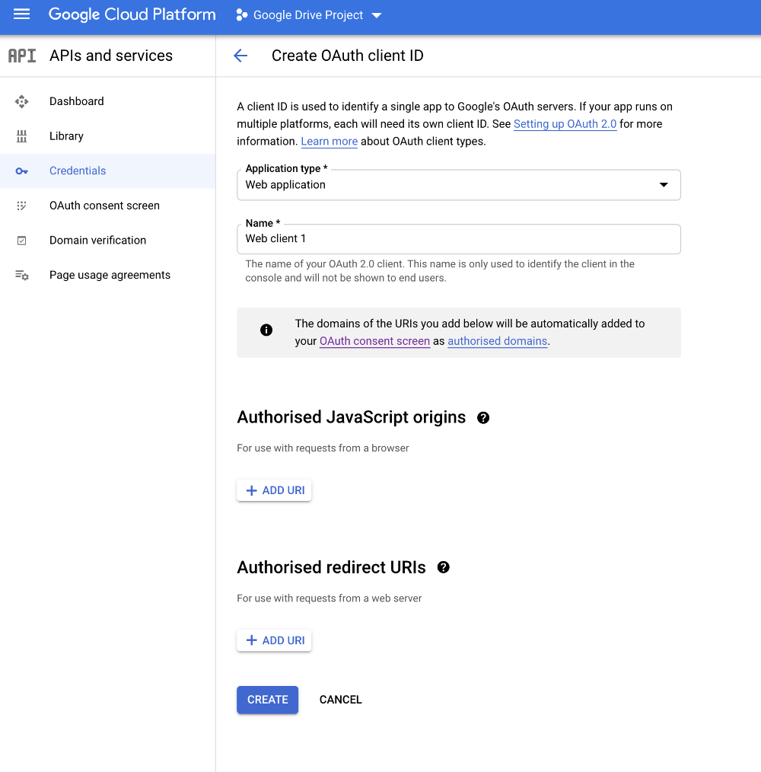Add URI under redirect URIs
The width and height of the screenshot is (761, 772).
pos(274,640)
